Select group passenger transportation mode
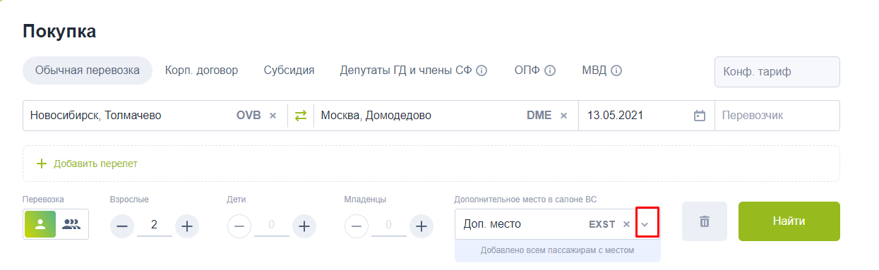The height and width of the screenshot is (270, 879). coord(71,224)
